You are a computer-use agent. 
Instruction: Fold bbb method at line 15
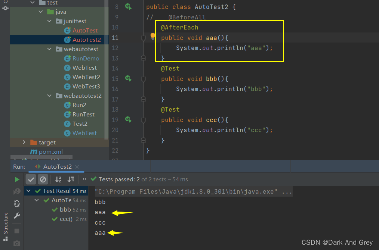(x=143, y=79)
